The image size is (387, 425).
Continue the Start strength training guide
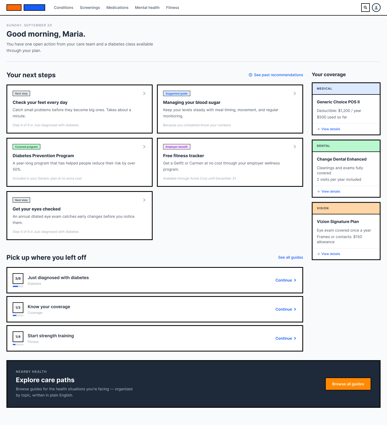pyautogui.click(x=286, y=338)
